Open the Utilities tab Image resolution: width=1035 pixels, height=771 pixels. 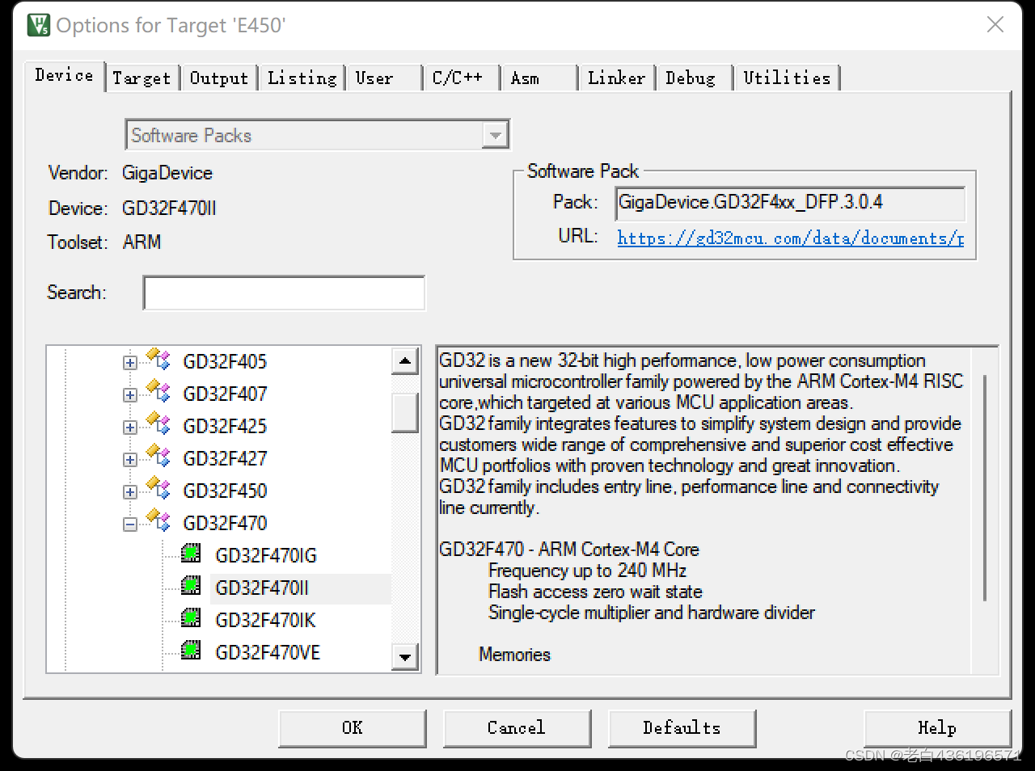[787, 78]
